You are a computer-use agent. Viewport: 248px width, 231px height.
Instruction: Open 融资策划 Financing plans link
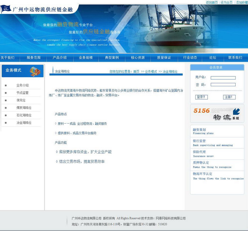[203, 131]
